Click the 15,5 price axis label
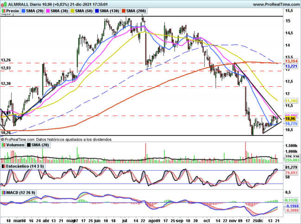 289,11
